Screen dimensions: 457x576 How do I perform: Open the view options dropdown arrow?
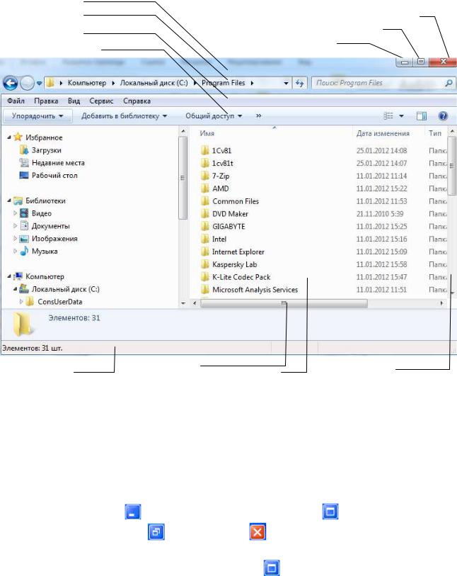click(401, 116)
